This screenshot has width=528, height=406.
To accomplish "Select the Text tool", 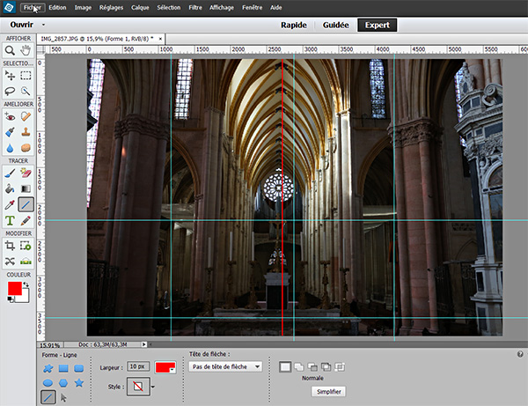I will 10,220.
